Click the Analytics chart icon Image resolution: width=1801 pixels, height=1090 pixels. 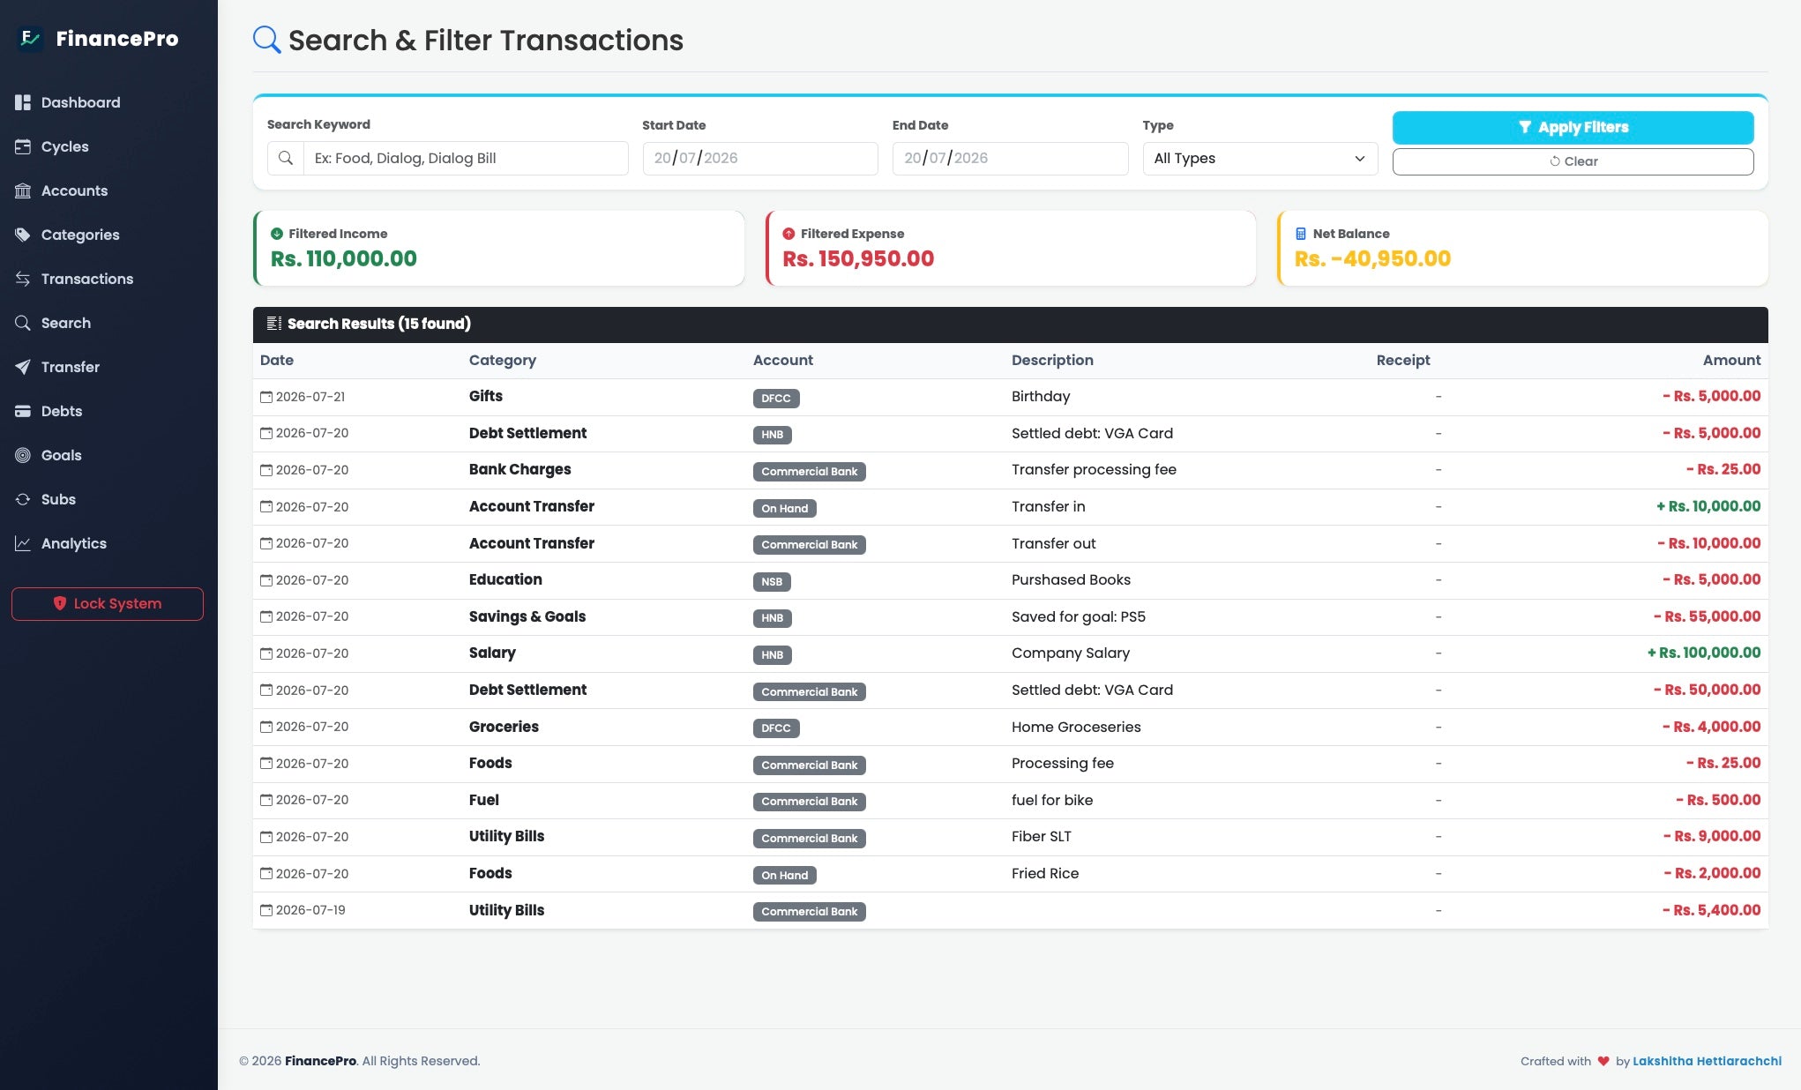(x=23, y=543)
